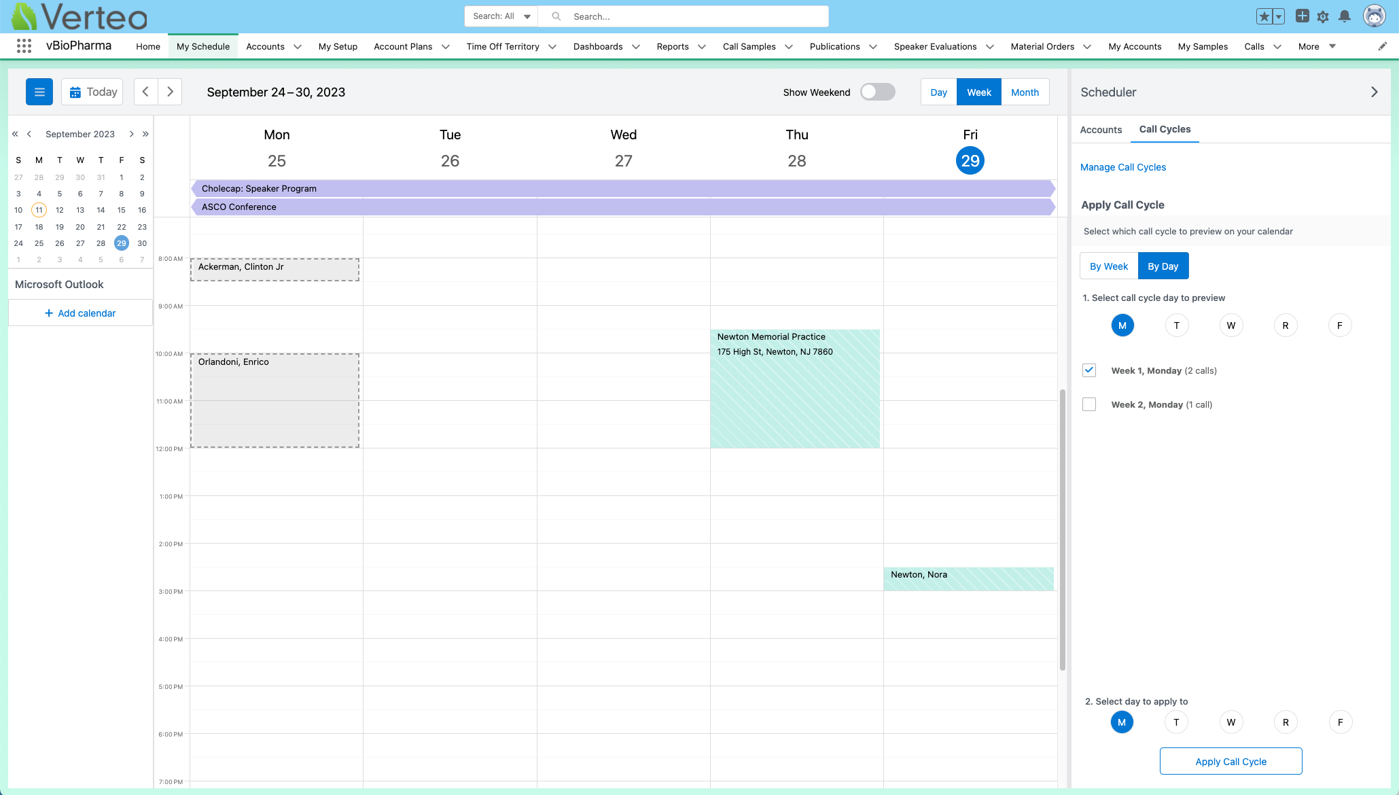Open the My Setup menu item

[x=338, y=46]
